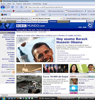Click Escríbanos link
The image size is (95, 100).
coord(40,30)
